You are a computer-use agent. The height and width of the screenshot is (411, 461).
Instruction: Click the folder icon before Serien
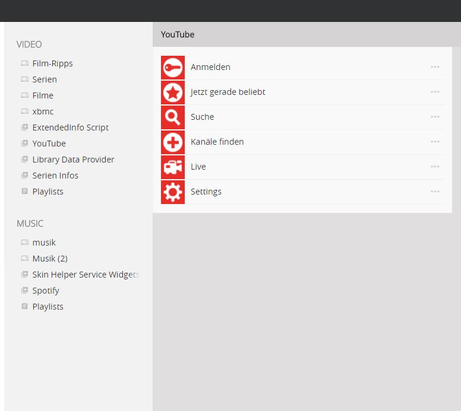(25, 79)
